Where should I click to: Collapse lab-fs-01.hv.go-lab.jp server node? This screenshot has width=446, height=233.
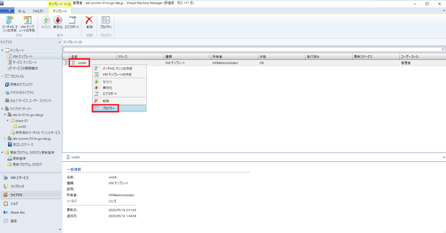point(5,114)
